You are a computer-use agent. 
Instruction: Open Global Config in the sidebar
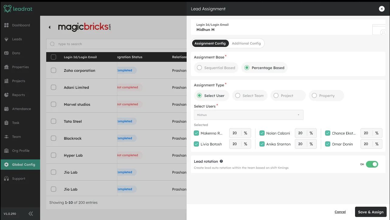(x=20, y=165)
